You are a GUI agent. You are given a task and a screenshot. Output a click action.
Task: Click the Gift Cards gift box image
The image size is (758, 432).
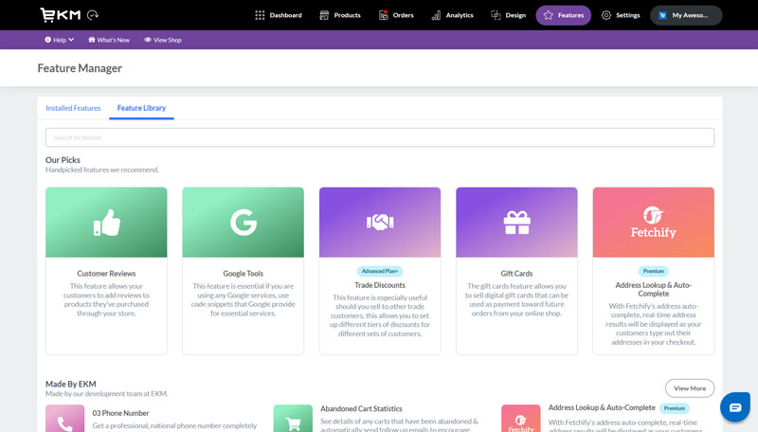(x=516, y=223)
